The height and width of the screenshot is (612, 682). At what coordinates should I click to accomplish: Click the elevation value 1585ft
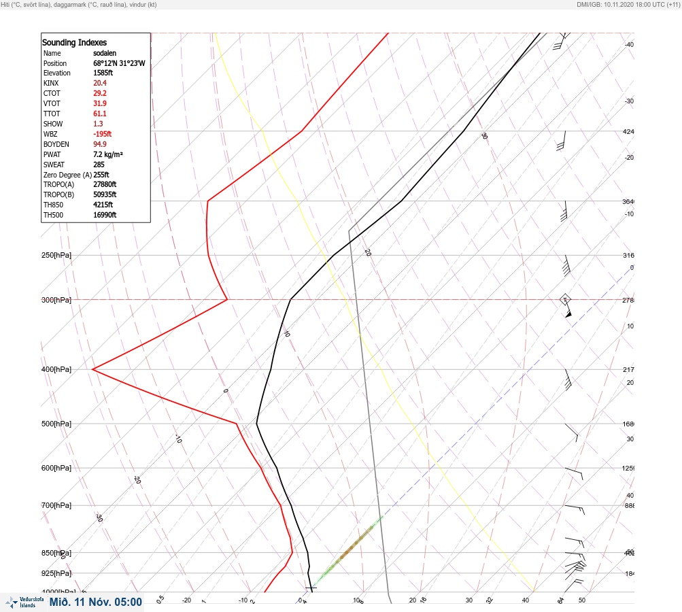click(x=103, y=73)
